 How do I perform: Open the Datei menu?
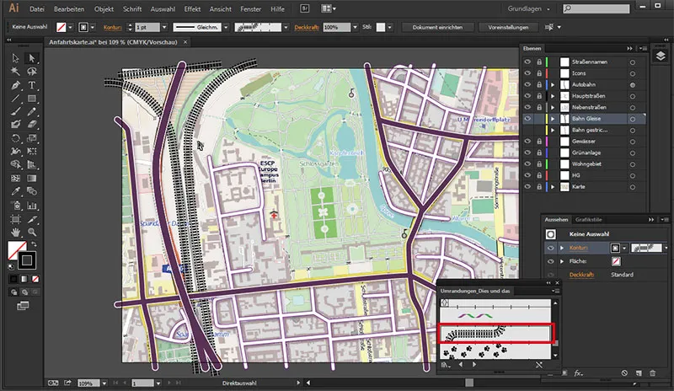pos(37,8)
